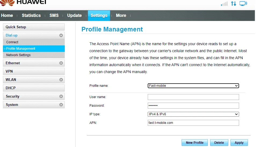Expand the WLAN section arrow
This screenshot has height=147, width=256.
(61, 80)
